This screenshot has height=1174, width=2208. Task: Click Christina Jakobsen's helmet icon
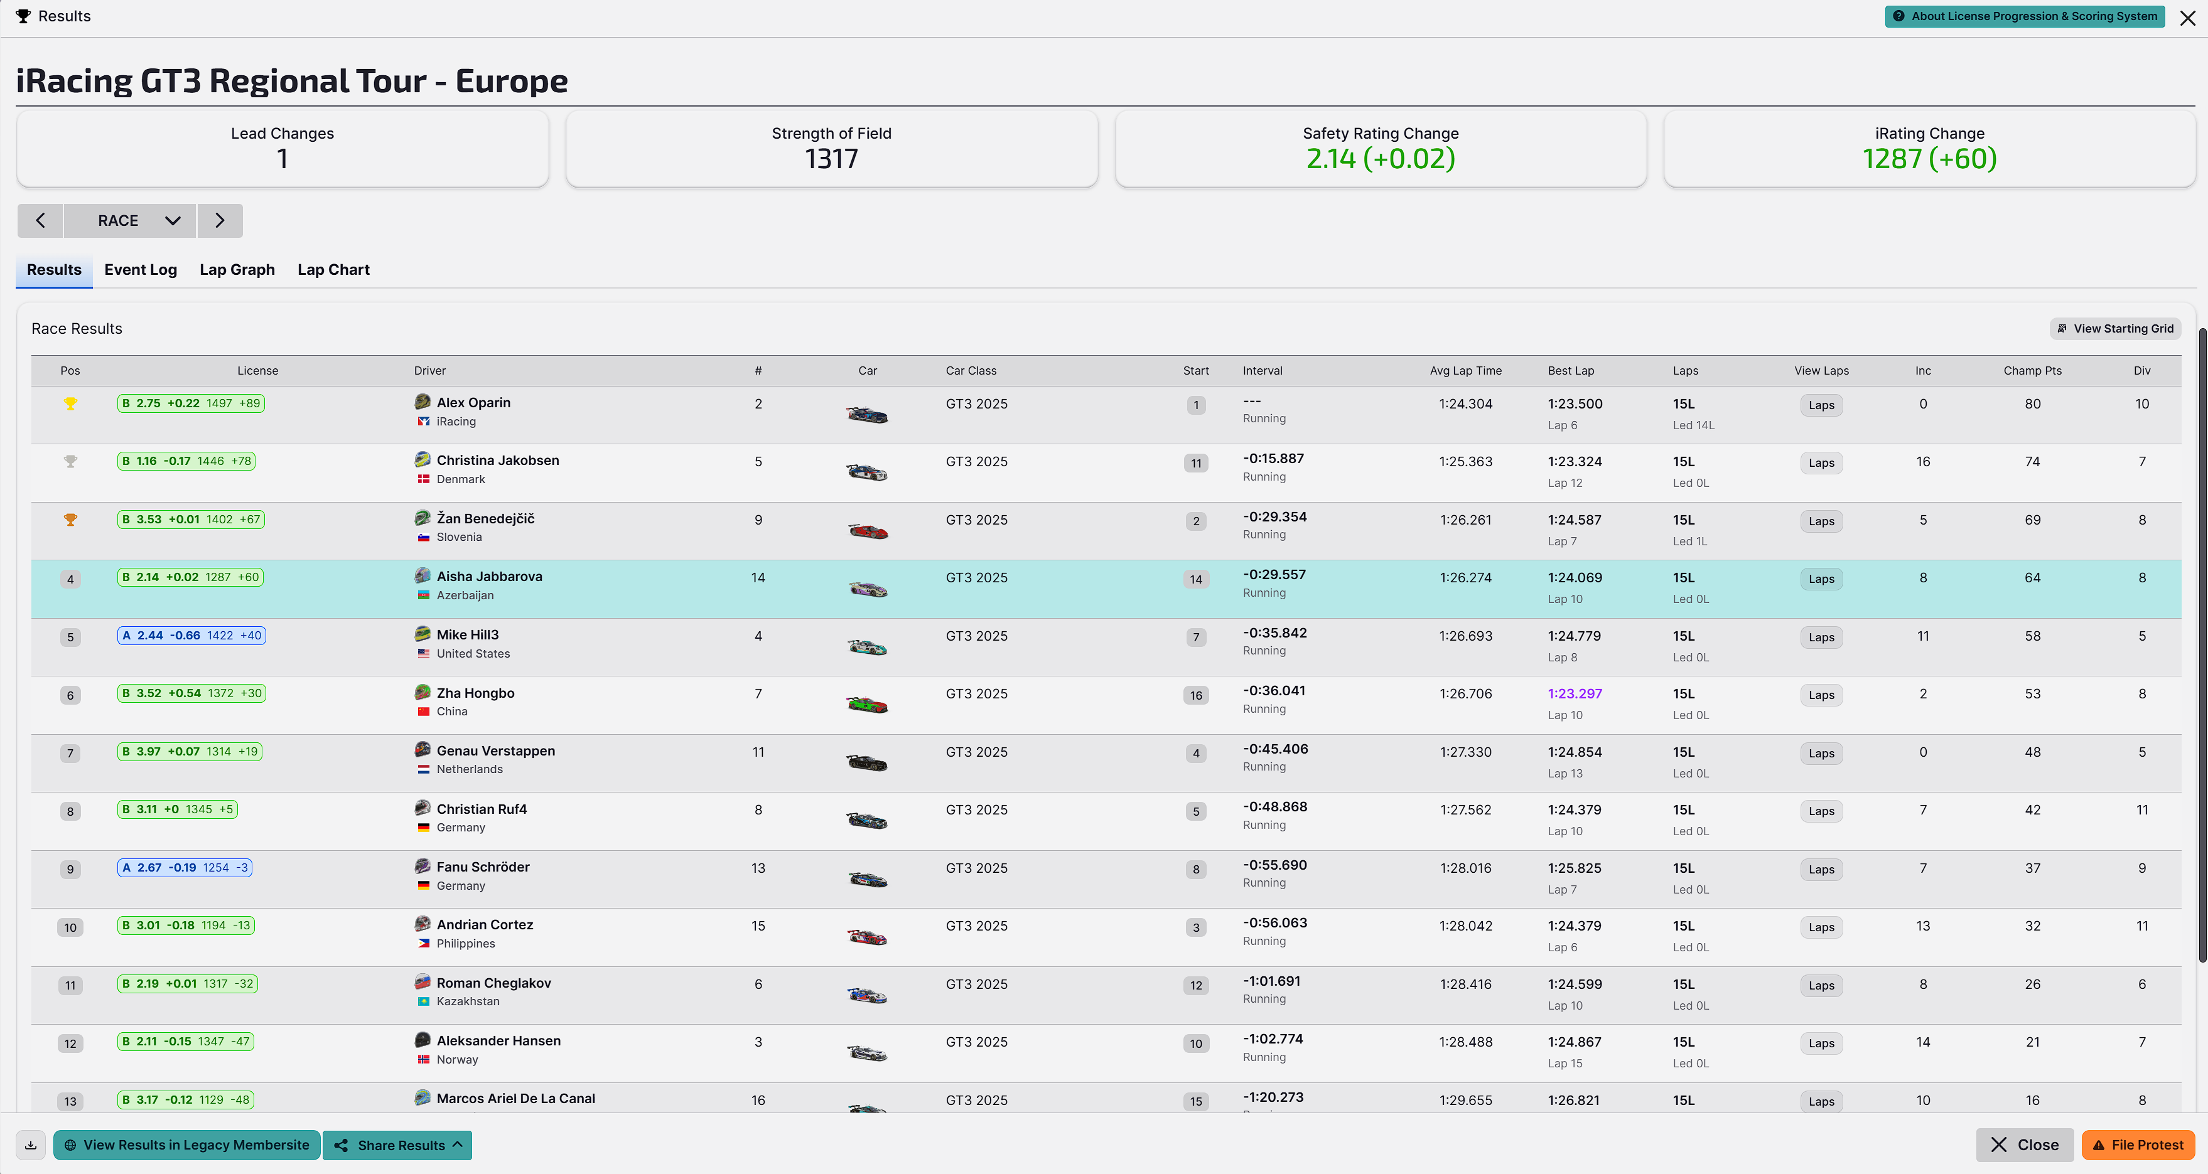(423, 459)
